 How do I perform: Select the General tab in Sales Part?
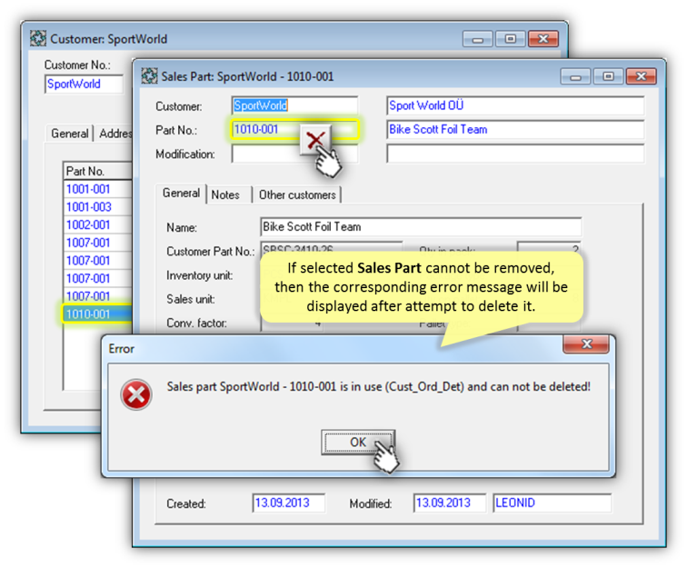[x=181, y=194]
